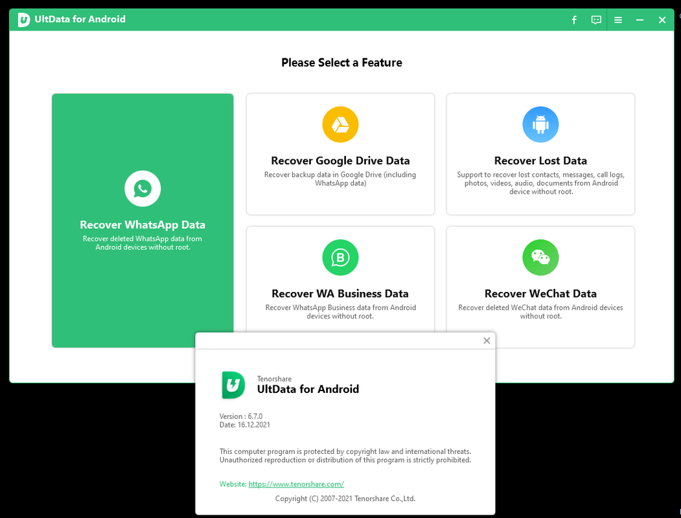Click the Version : 6.7.0 text
This screenshot has width=681, height=518.
(x=241, y=416)
